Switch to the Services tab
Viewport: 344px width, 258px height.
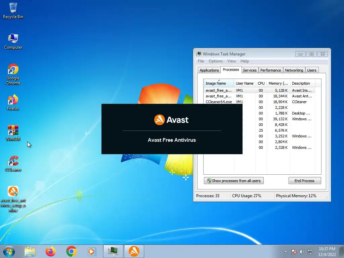[x=250, y=70]
